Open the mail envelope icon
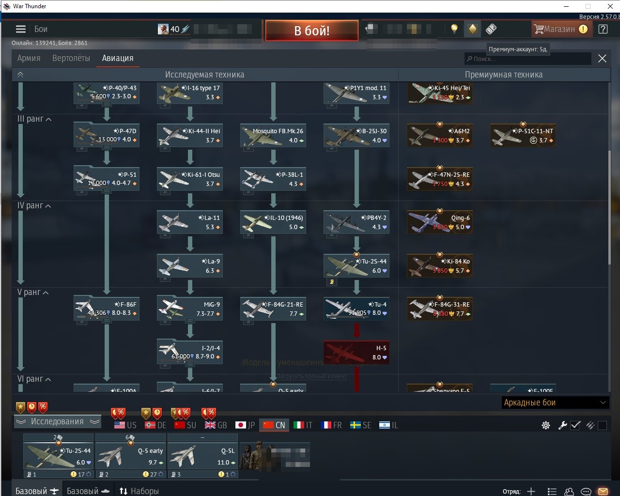Viewport: 620px width, 496px height. click(x=603, y=491)
